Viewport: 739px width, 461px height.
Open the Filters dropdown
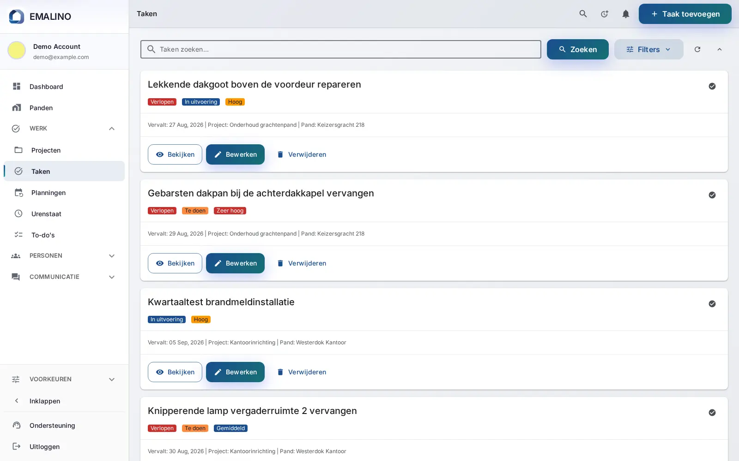[648, 49]
